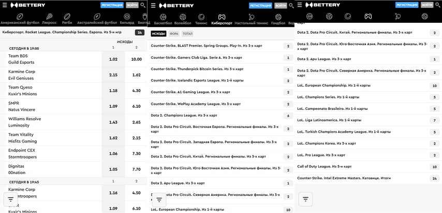
Task: Click Bettery logo in right screenshot
Action: pos(323,5)
